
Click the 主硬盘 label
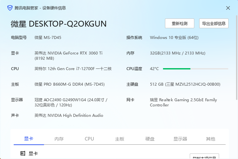pyautogui.click(x=132, y=84)
